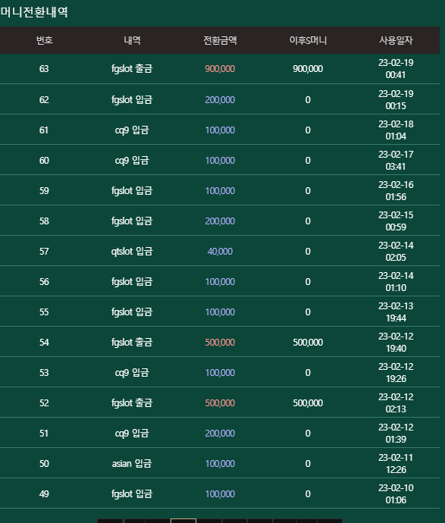Click date 23-02-11 12:26

click(x=396, y=464)
